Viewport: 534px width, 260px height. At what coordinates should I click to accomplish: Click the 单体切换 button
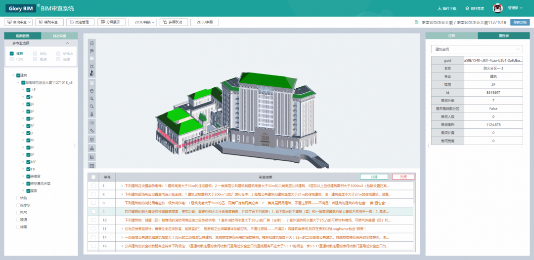(x=520, y=22)
